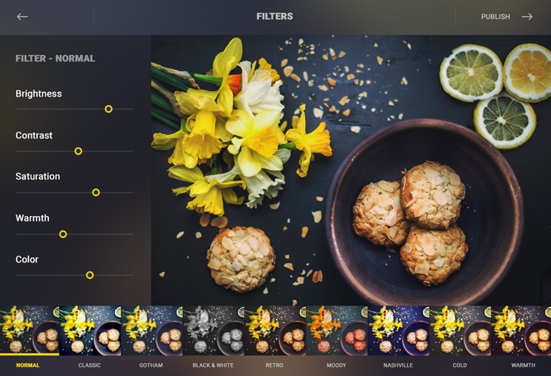The width and height of the screenshot is (551, 376).
Task: Click the Saturation slider handle
Action: click(x=96, y=192)
